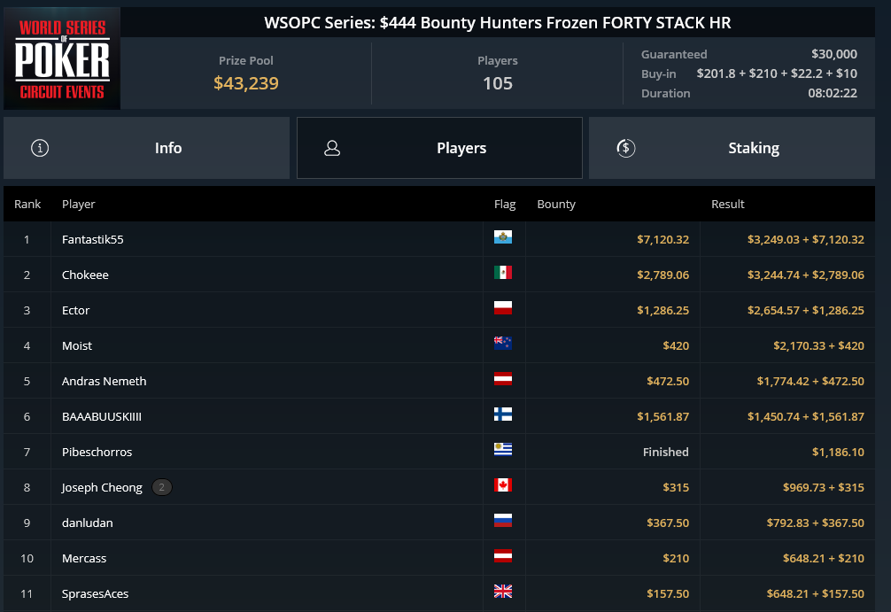Click the UK flag for SprasesAces
This screenshot has height=612, width=891.
[x=503, y=591]
